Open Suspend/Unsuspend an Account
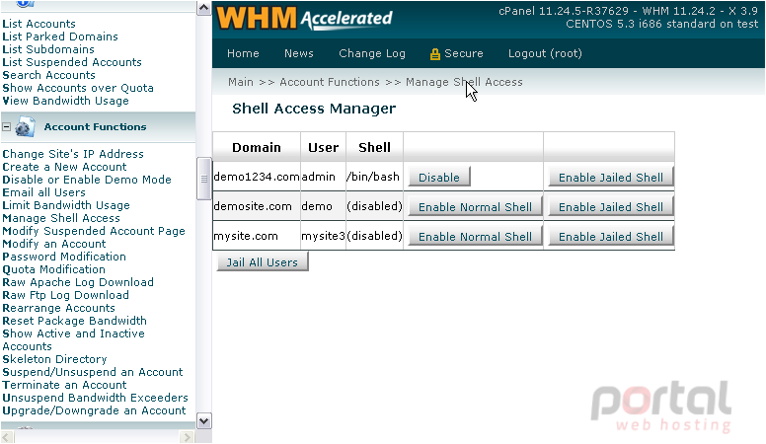Image resolution: width=766 pixels, height=444 pixels. pyautogui.click(x=93, y=372)
